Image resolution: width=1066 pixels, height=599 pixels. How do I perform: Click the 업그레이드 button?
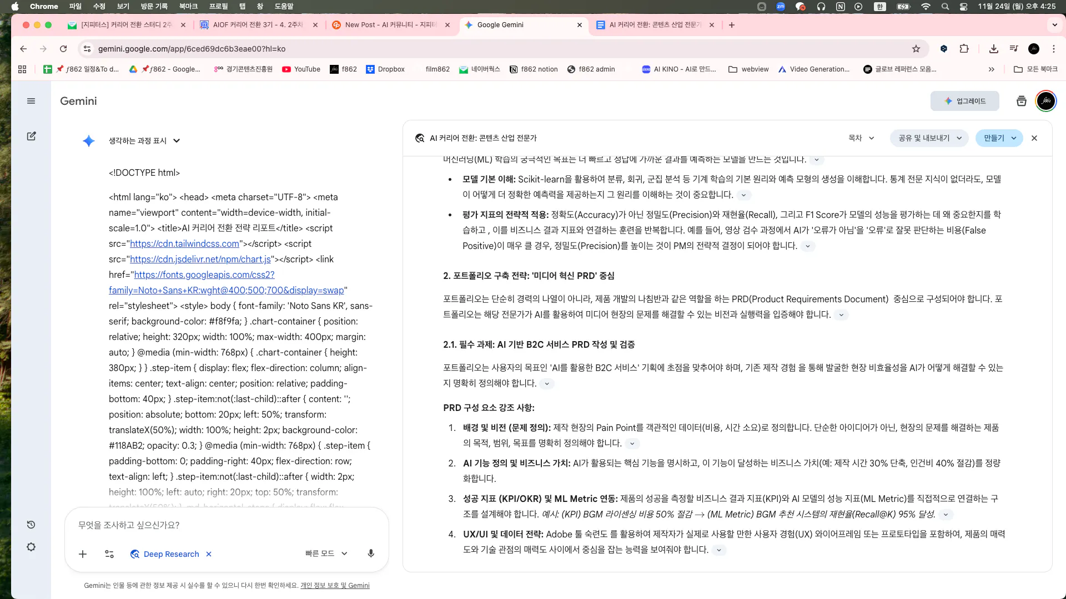[964, 101]
